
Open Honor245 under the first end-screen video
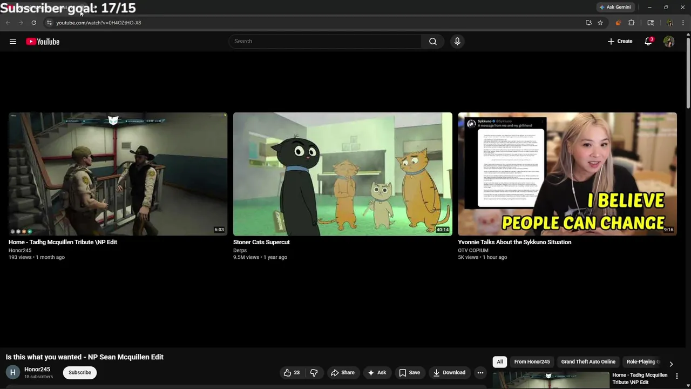click(x=20, y=250)
